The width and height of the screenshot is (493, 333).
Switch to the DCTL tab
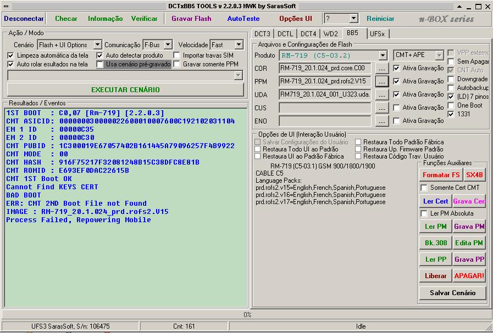(285, 34)
